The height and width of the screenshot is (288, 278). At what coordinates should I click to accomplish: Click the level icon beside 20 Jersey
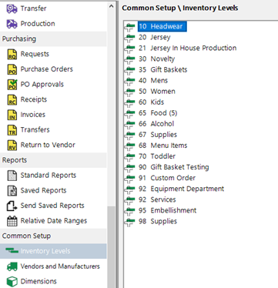pyautogui.click(x=130, y=38)
